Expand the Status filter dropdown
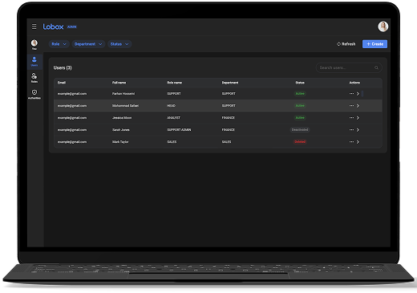Image resolution: width=417 pixels, height=293 pixels. pyautogui.click(x=119, y=44)
